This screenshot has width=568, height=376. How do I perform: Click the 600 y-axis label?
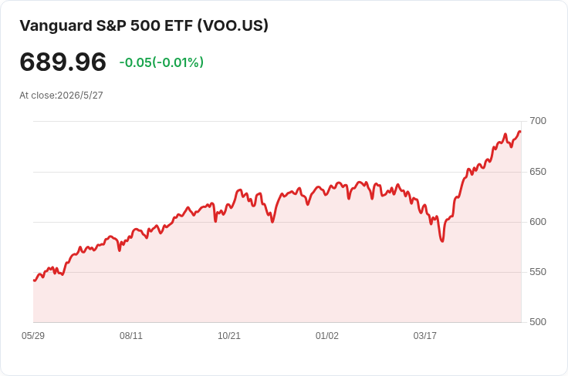(538, 222)
